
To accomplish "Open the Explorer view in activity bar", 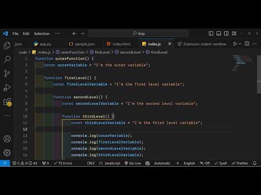I will pos(7,46).
